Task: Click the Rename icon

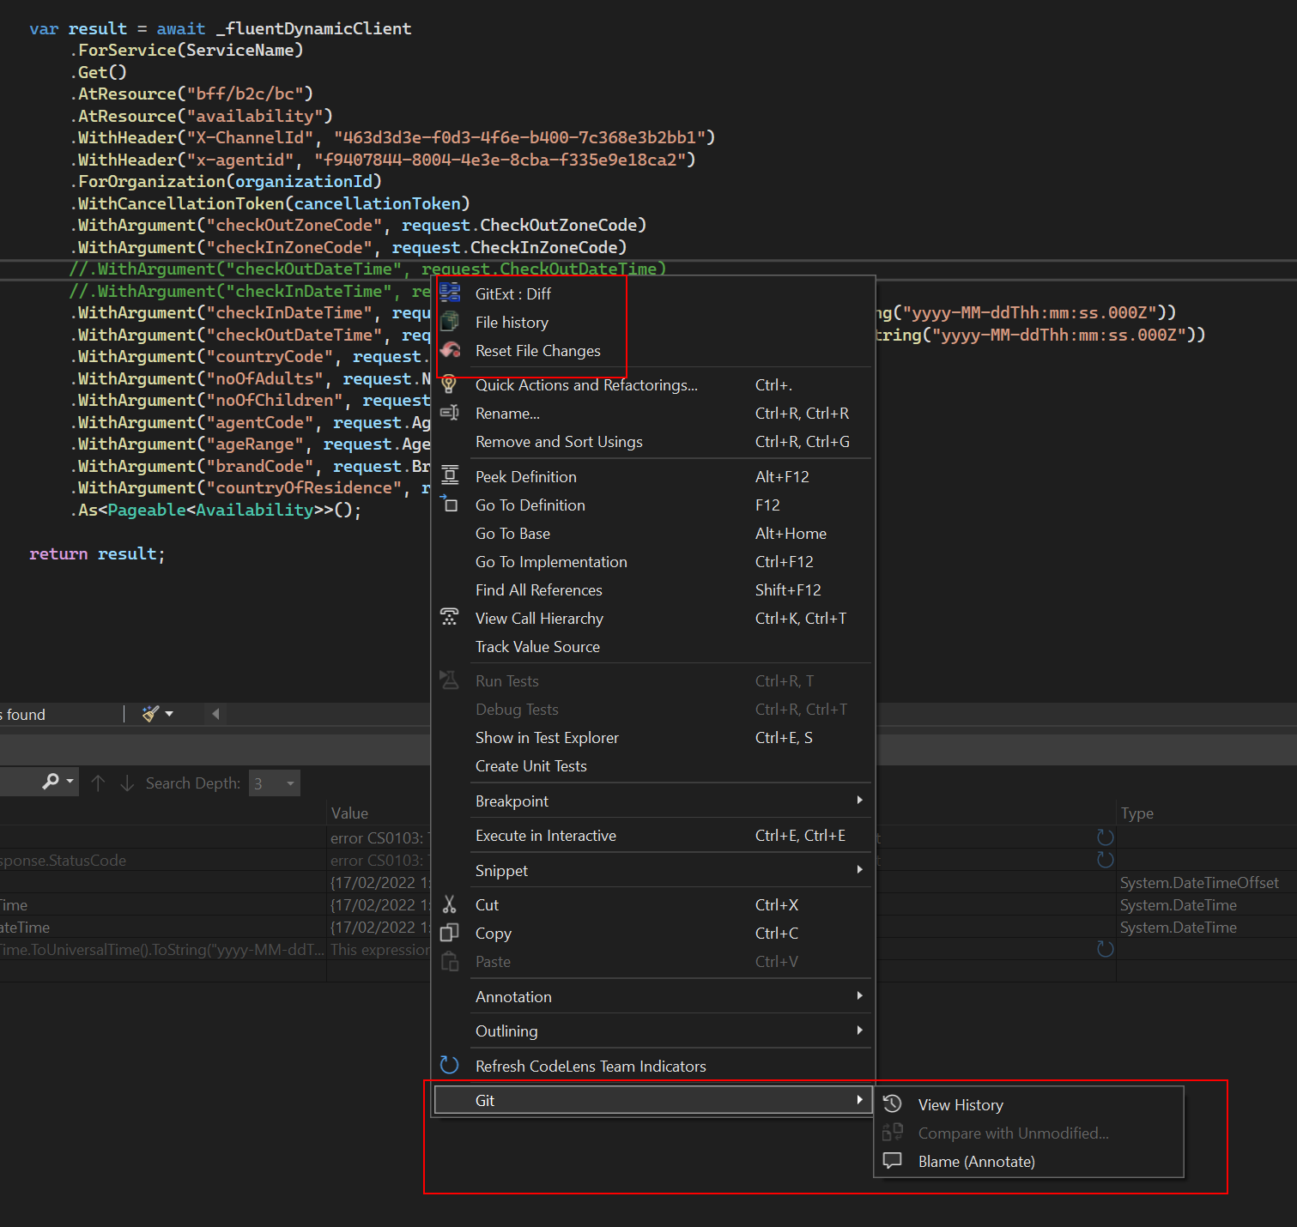Action: pyautogui.click(x=449, y=413)
